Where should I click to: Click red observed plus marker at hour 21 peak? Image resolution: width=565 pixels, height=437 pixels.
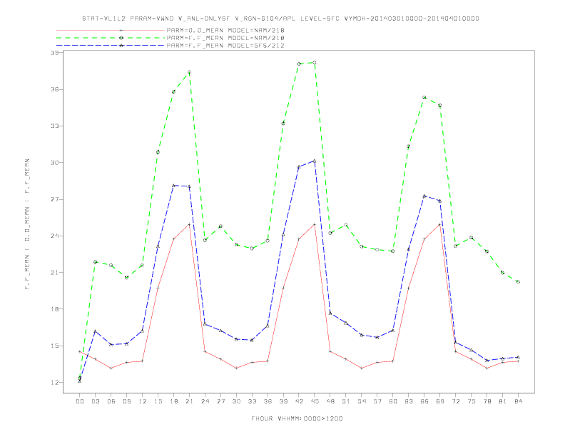point(189,225)
